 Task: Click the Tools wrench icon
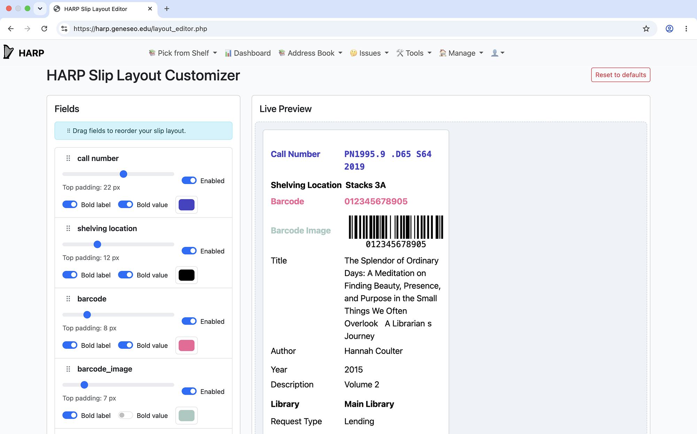(x=400, y=53)
